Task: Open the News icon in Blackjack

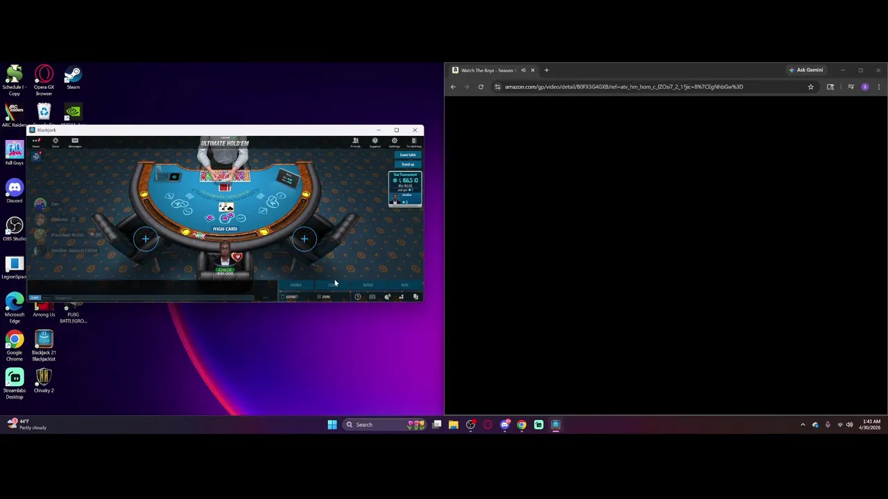Action: (36, 142)
